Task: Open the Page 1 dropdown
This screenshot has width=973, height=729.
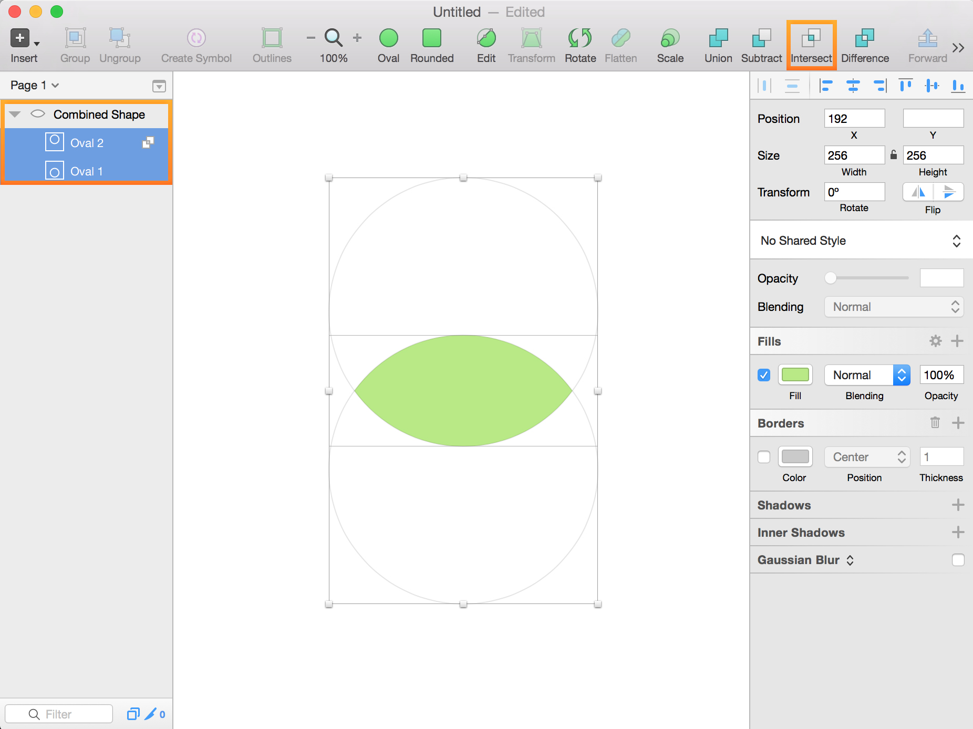Action: pyautogui.click(x=35, y=85)
